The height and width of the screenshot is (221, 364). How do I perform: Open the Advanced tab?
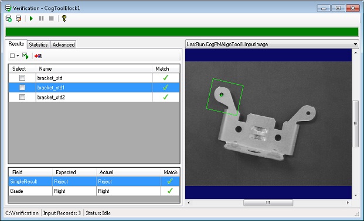[63, 44]
